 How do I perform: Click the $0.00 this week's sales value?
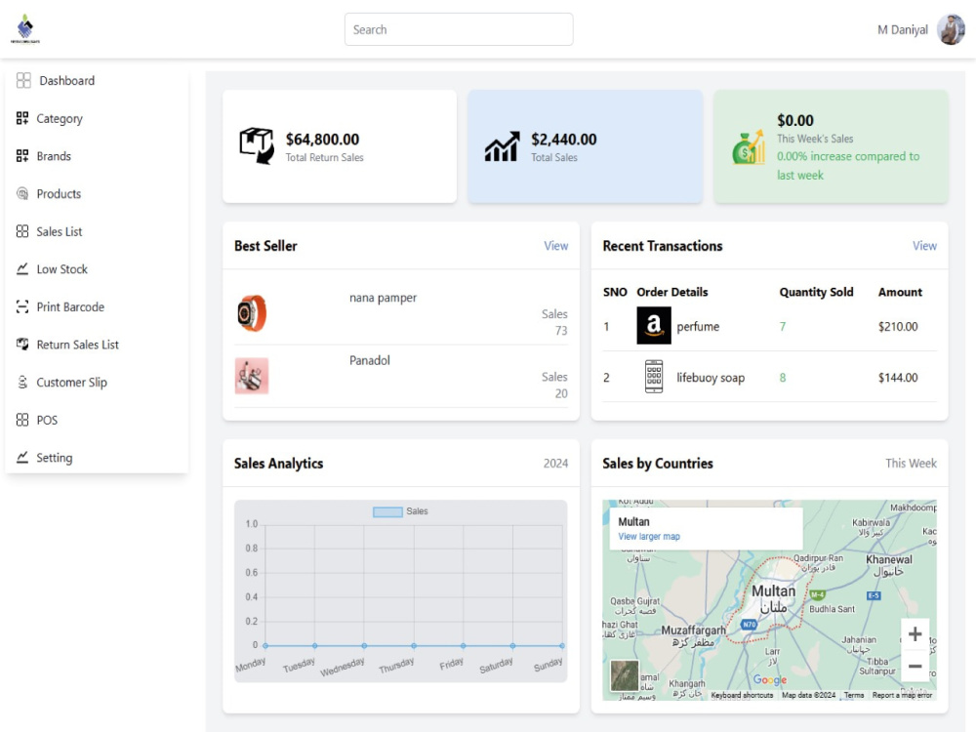click(x=795, y=120)
